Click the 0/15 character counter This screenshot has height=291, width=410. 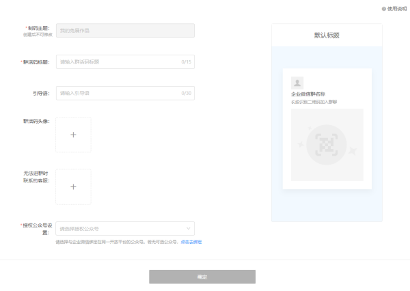point(186,62)
